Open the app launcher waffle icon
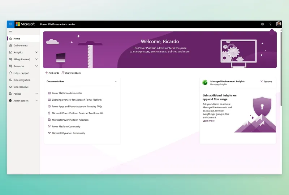Viewport: 289px width, 195px height. 10,24
